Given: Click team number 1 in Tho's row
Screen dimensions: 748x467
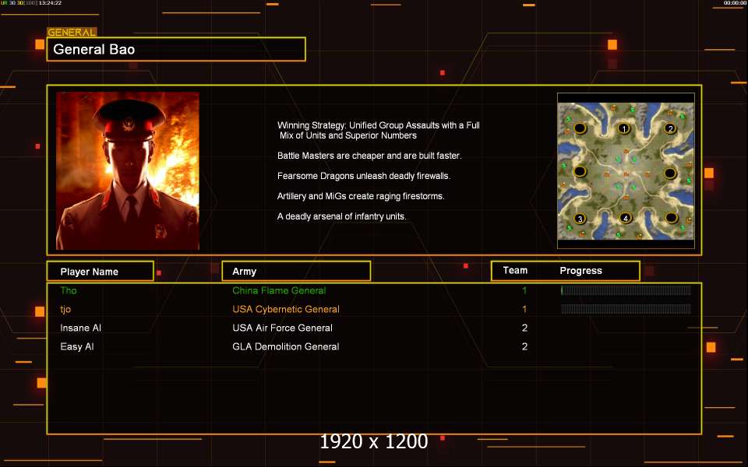Looking at the screenshot, I should click(x=524, y=290).
